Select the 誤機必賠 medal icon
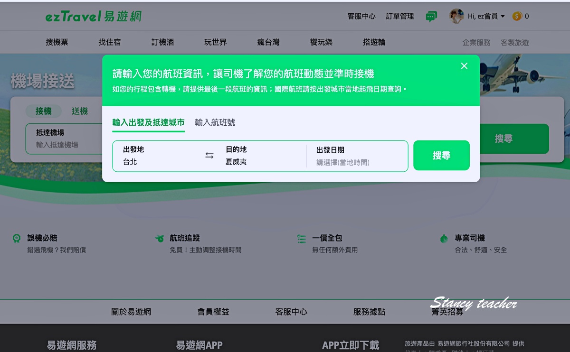570x352 pixels. (17, 238)
